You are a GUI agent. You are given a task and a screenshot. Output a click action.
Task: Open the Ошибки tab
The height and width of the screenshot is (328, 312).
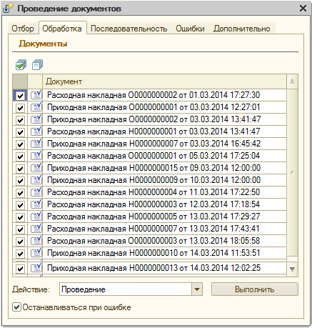point(190,29)
